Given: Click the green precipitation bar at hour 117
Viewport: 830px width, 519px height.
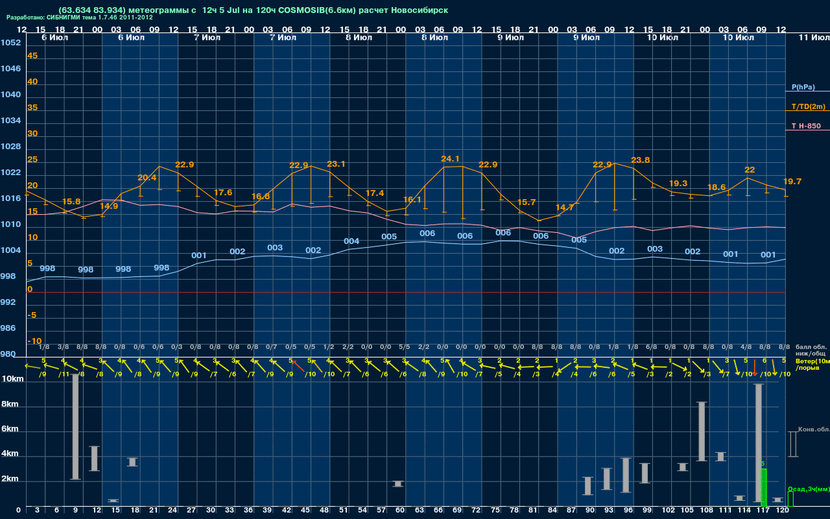Looking at the screenshot, I should 763,487.
